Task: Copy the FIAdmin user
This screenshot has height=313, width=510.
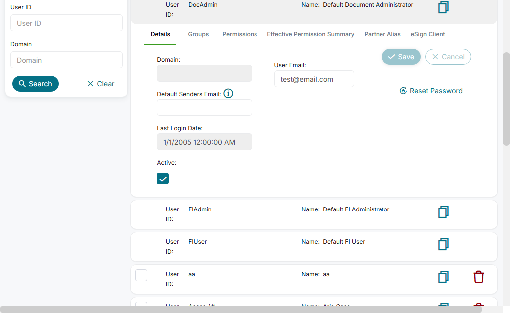Action: [x=443, y=212]
